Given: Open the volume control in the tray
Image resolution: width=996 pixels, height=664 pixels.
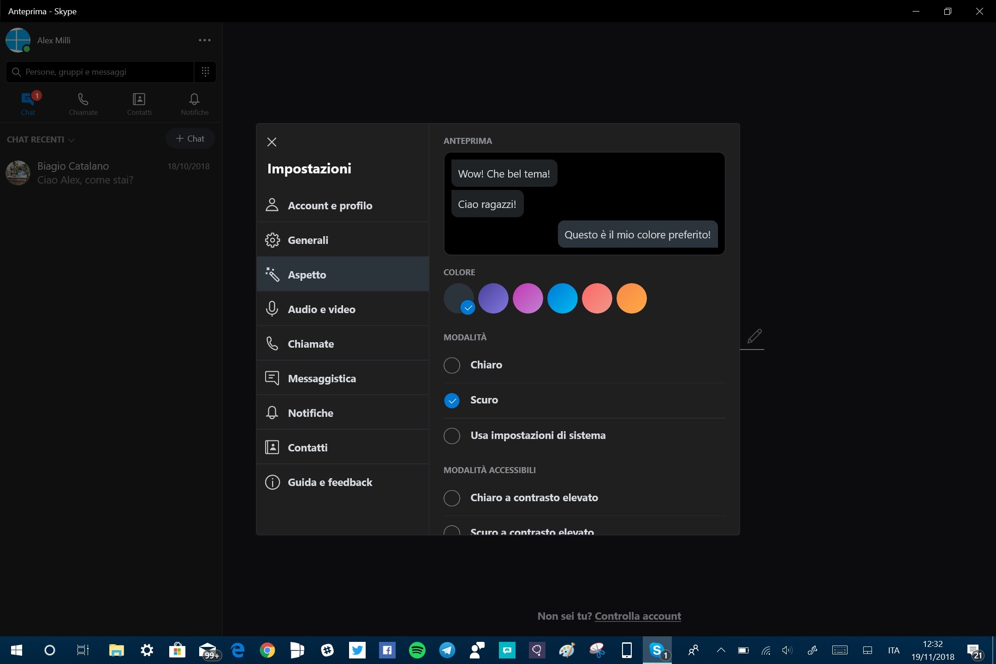Looking at the screenshot, I should (787, 650).
